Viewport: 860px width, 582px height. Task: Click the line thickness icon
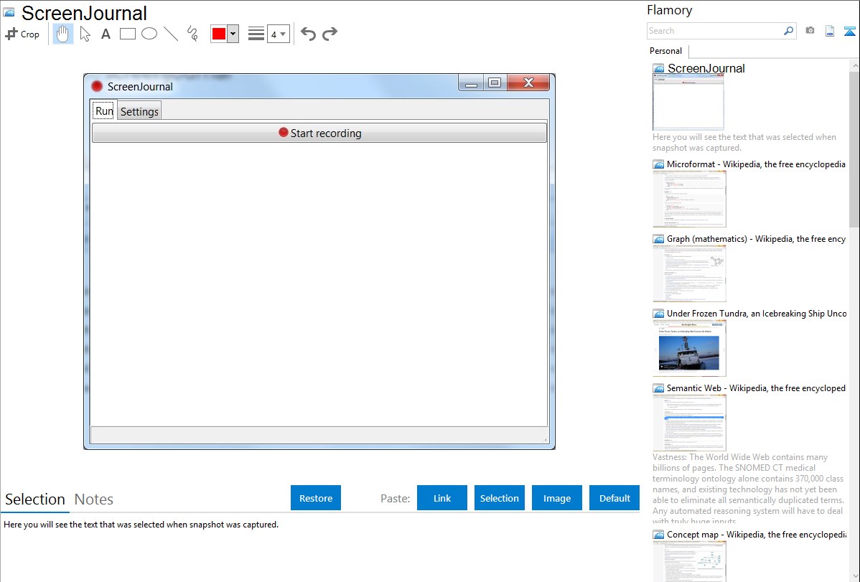[256, 34]
